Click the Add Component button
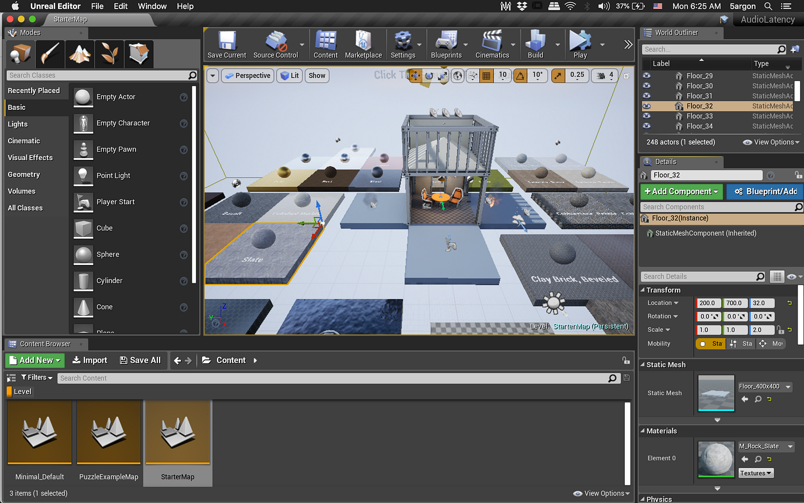The image size is (804, 503). [682, 191]
